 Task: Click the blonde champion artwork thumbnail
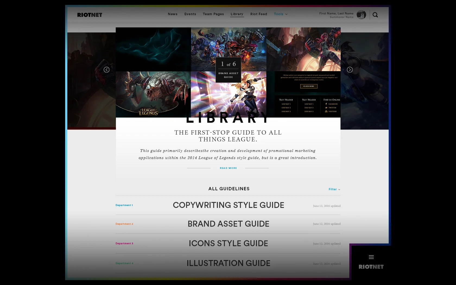229,94
